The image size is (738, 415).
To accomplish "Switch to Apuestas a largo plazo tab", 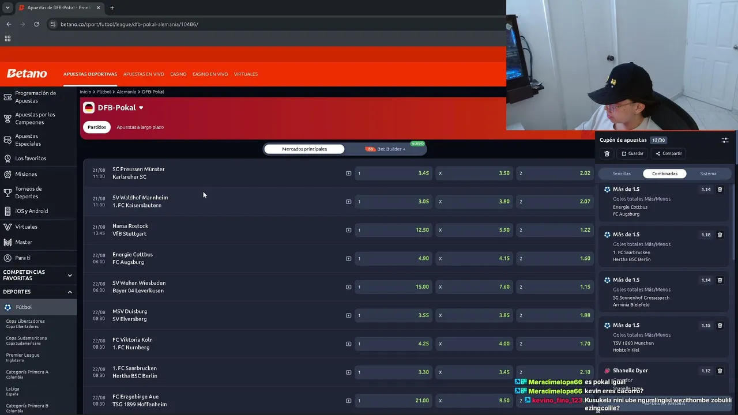I will (x=140, y=127).
